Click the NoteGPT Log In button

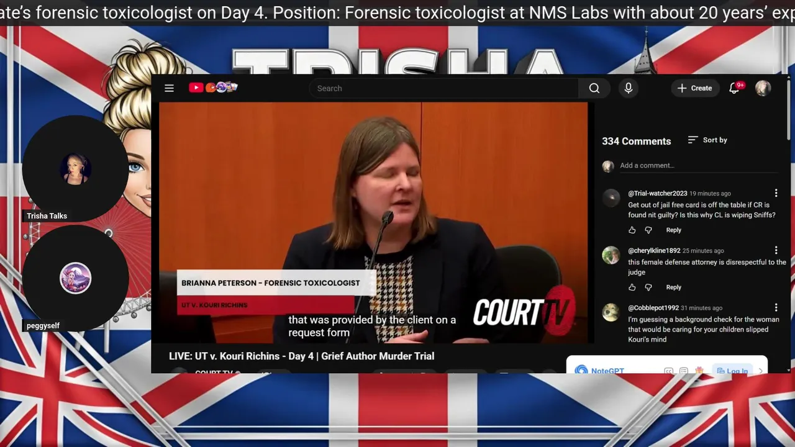[732, 371]
